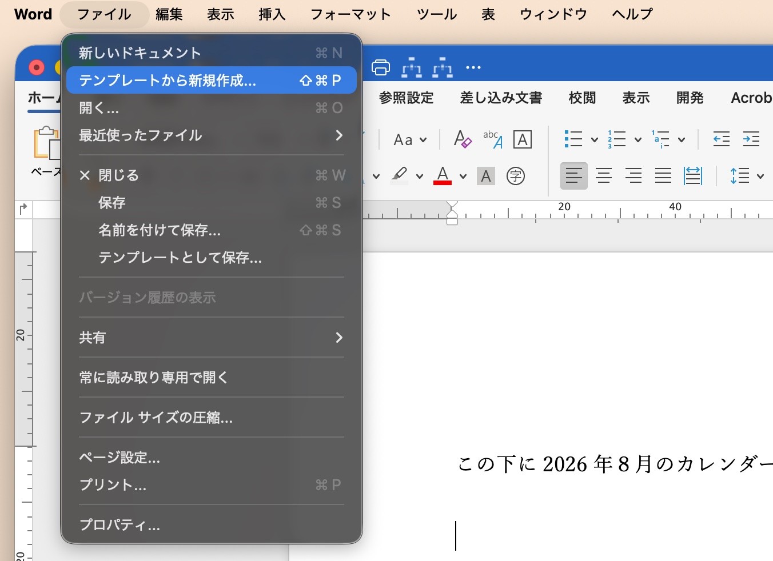Viewport: 773px width, 561px height.
Task: Click the print icon in title bar
Action: tap(381, 67)
